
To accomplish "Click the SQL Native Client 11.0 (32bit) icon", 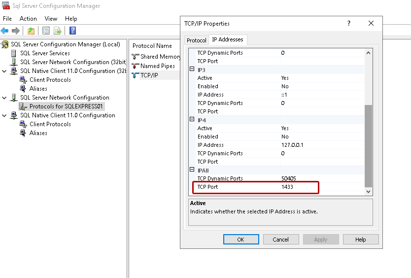I will point(14,71).
